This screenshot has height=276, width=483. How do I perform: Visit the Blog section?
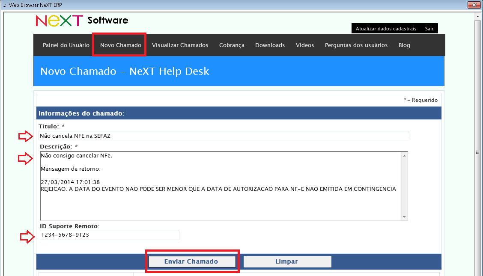click(x=404, y=45)
